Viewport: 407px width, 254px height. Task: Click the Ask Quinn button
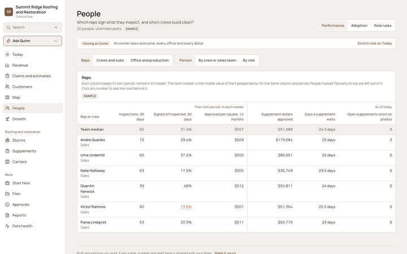point(32,41)
